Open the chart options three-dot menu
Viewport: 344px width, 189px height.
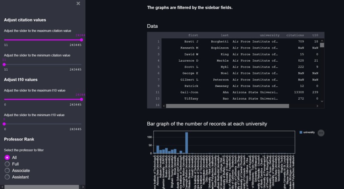click(321, 133)
